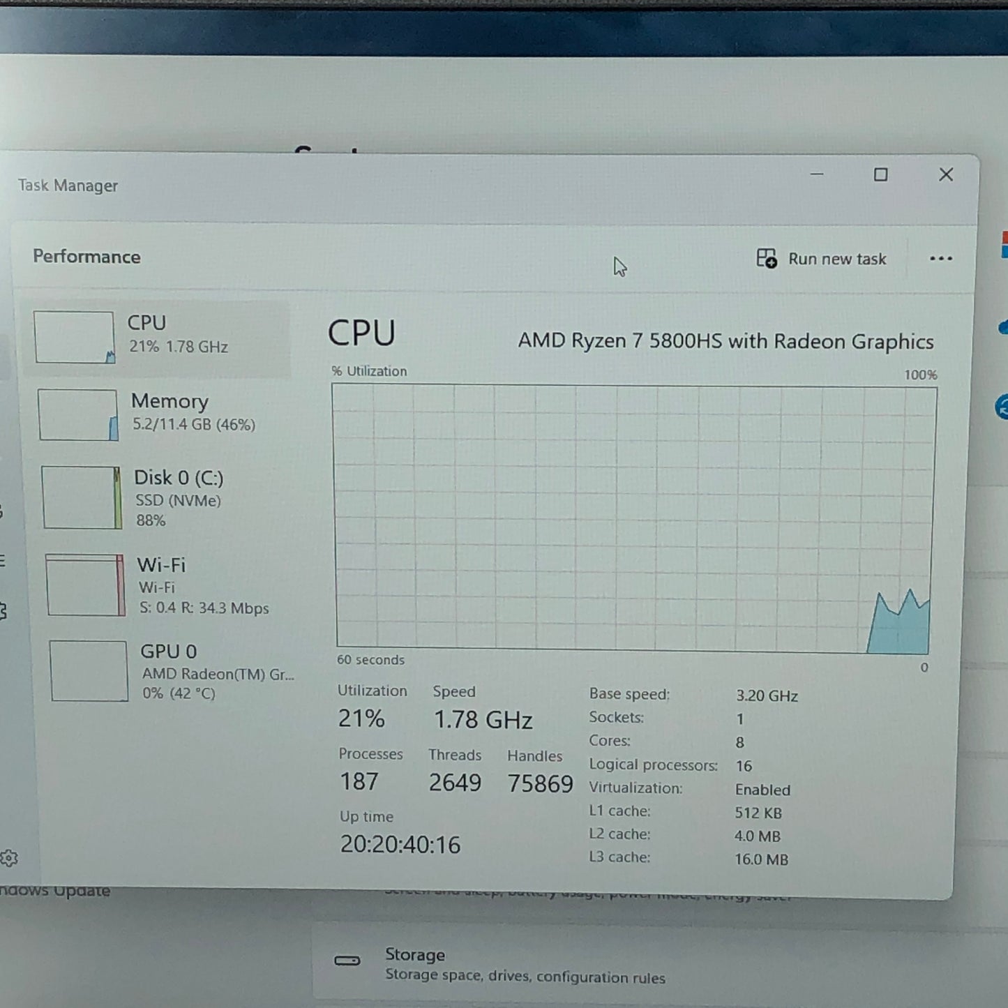Click the Virtualization Enabled value
The width and height of the screenshot is (1008, 1008).
(762, 790)
